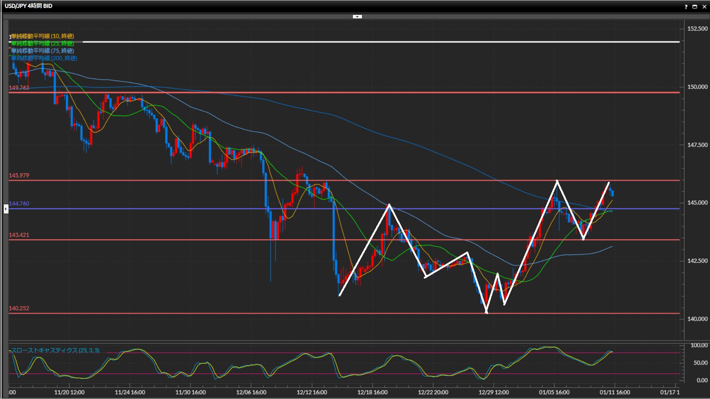Select the 149.763 horizontal line label
Screen dimensions: 710x399
pyautogui.click(x=19, y=88)
